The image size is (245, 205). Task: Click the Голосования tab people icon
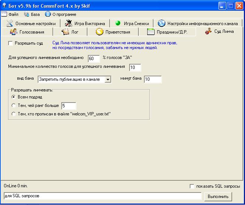coord(14,32)
